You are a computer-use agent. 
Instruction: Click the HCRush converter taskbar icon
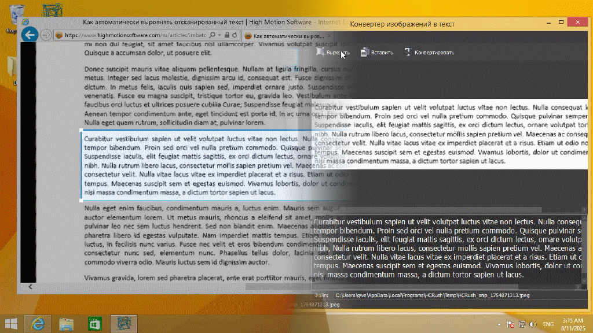tap(124, 324)
